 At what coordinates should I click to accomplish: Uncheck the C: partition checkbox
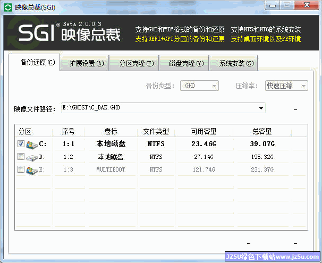point(21,143)
